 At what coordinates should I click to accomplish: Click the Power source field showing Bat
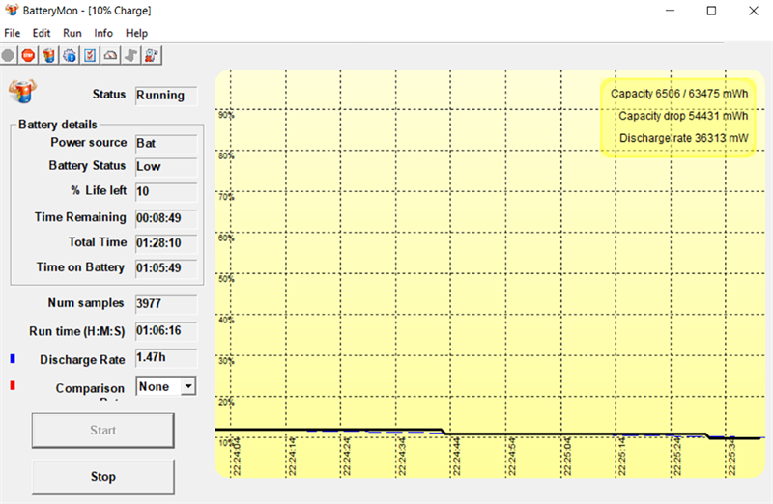pos(166,143)
